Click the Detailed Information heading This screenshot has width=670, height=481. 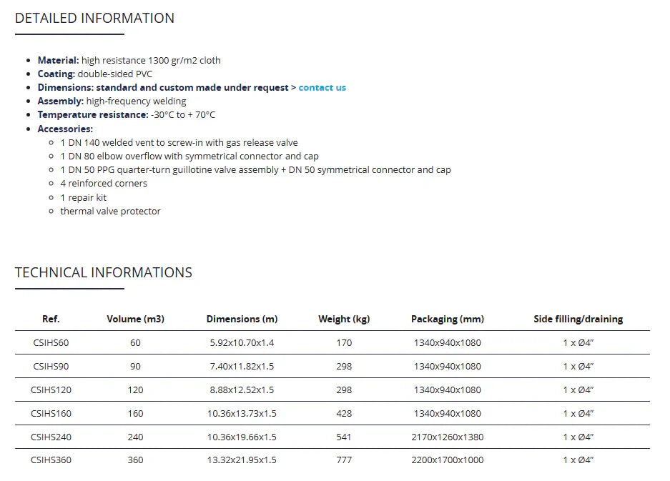tap(94, 19)
